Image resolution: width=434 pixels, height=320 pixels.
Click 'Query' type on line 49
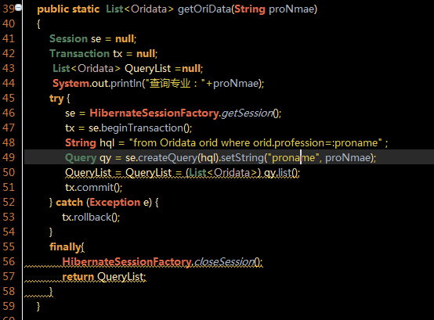click(x=81, y=158)
